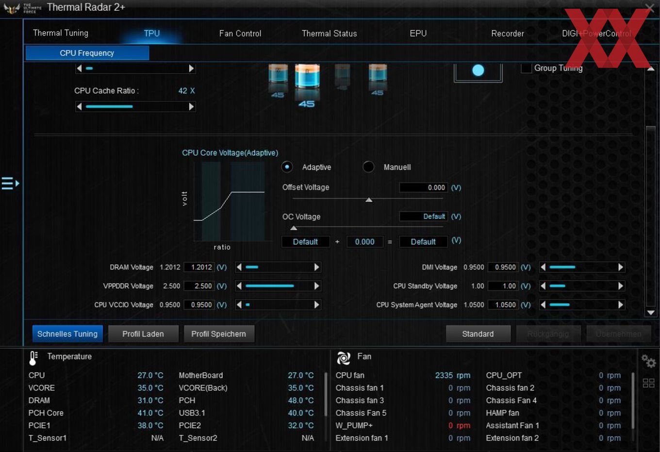Click the VPPDDR Voltage input field
Image resolution: width=660 pixels, height=452 pixels.
pyautogui.click(x=199, y=286)
